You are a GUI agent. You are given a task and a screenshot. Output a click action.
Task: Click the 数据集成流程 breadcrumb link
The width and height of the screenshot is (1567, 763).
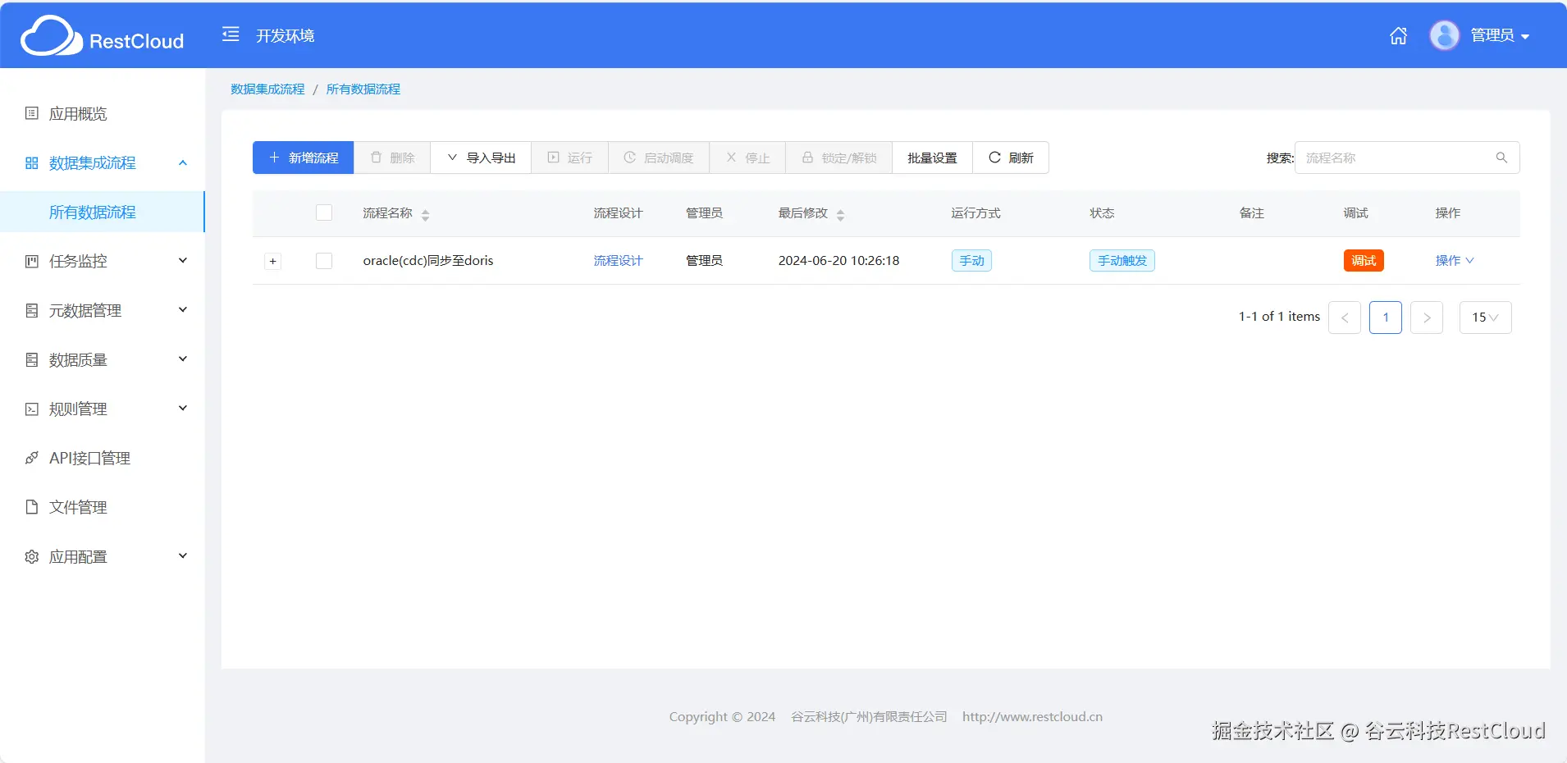click(x=267, y=89)
